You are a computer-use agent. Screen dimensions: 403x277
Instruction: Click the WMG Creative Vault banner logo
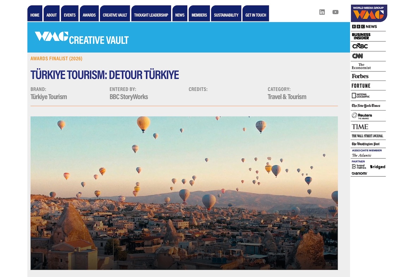pyautogui.click(x=82, y=38)
